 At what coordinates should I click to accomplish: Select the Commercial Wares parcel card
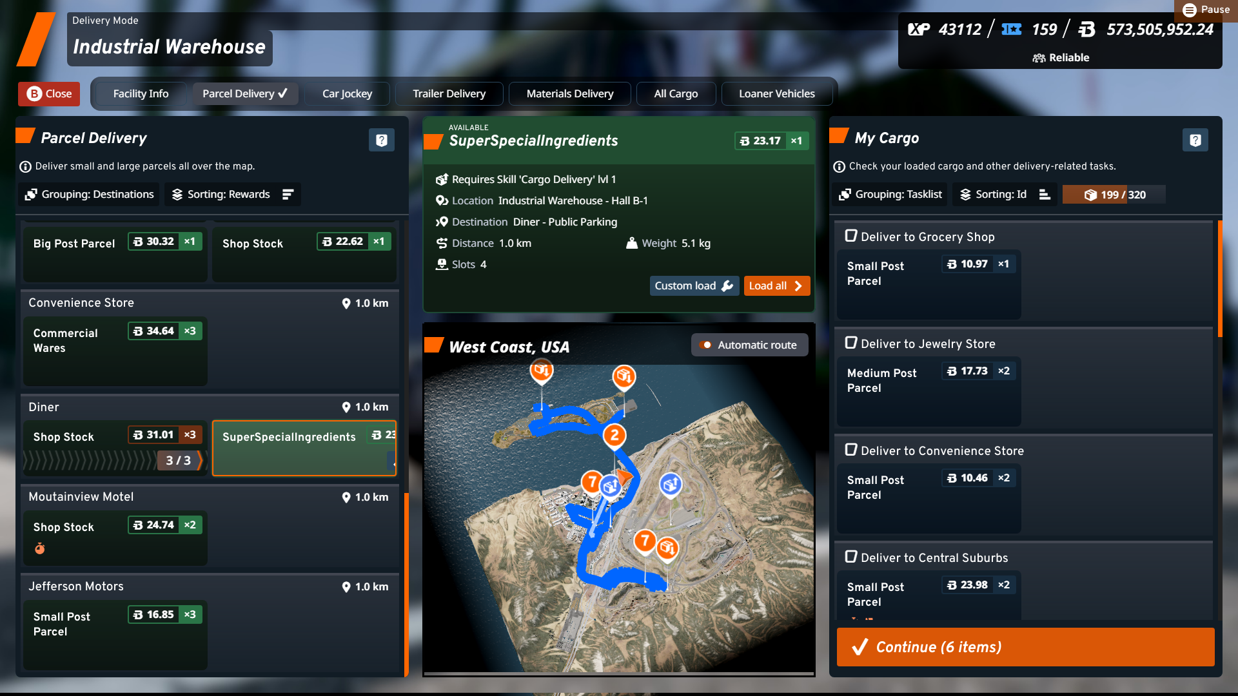(x=115, y=351)
